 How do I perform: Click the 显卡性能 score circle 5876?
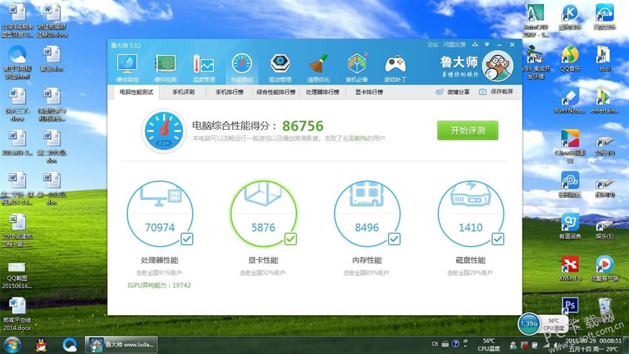point(263,214)
